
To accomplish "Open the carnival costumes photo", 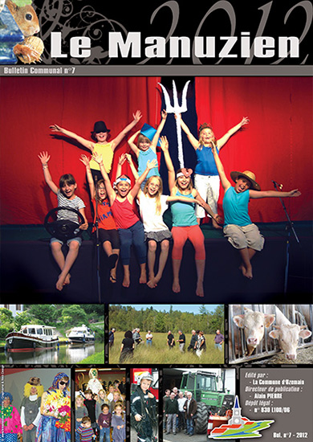I will [35, 405].
